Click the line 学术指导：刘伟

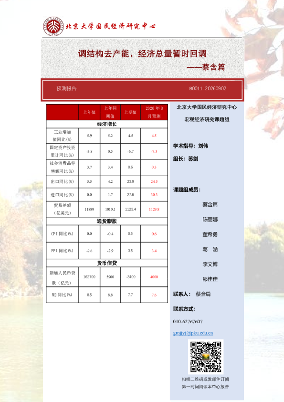coord(191,146)
